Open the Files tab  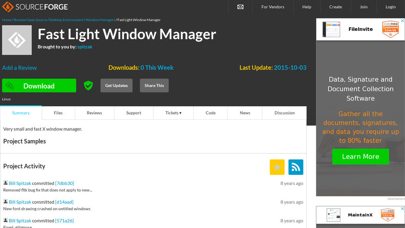click(x=58, y=113)
